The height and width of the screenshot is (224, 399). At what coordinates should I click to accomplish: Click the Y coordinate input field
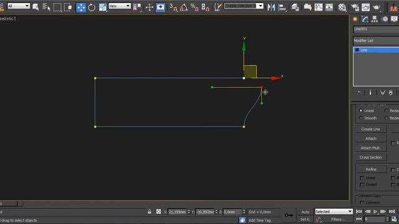pyautogui.click(x=205, y=212)
